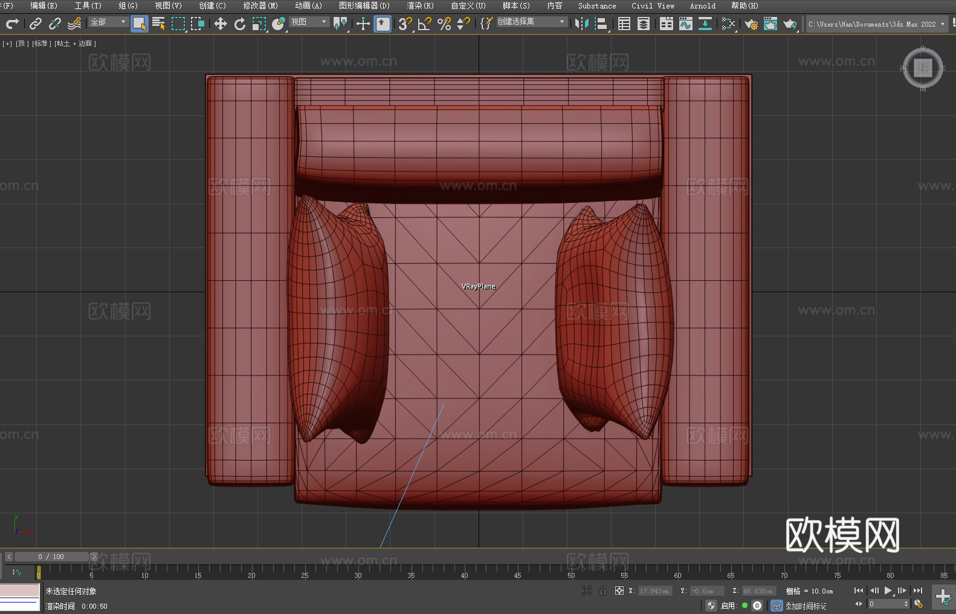
Task: Click the viewport [顶] view label
Action: pyautogui.click(x=22, y=43)
